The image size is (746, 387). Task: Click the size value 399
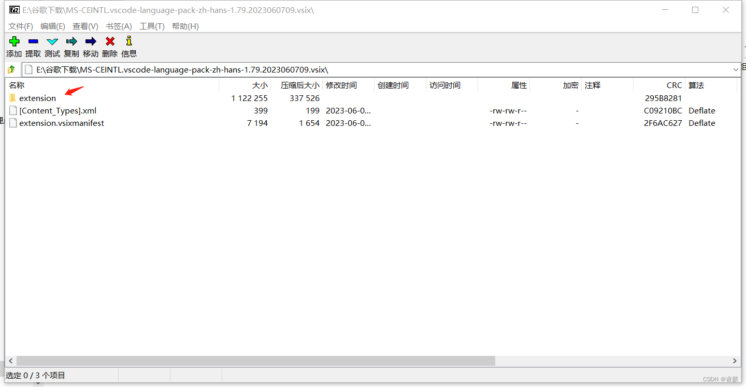tap(261, 110)
